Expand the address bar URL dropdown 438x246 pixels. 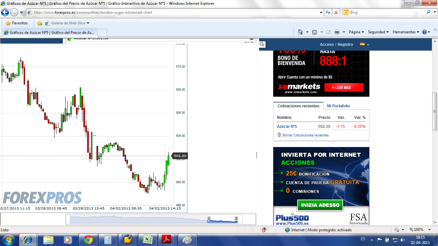(321, 12)
